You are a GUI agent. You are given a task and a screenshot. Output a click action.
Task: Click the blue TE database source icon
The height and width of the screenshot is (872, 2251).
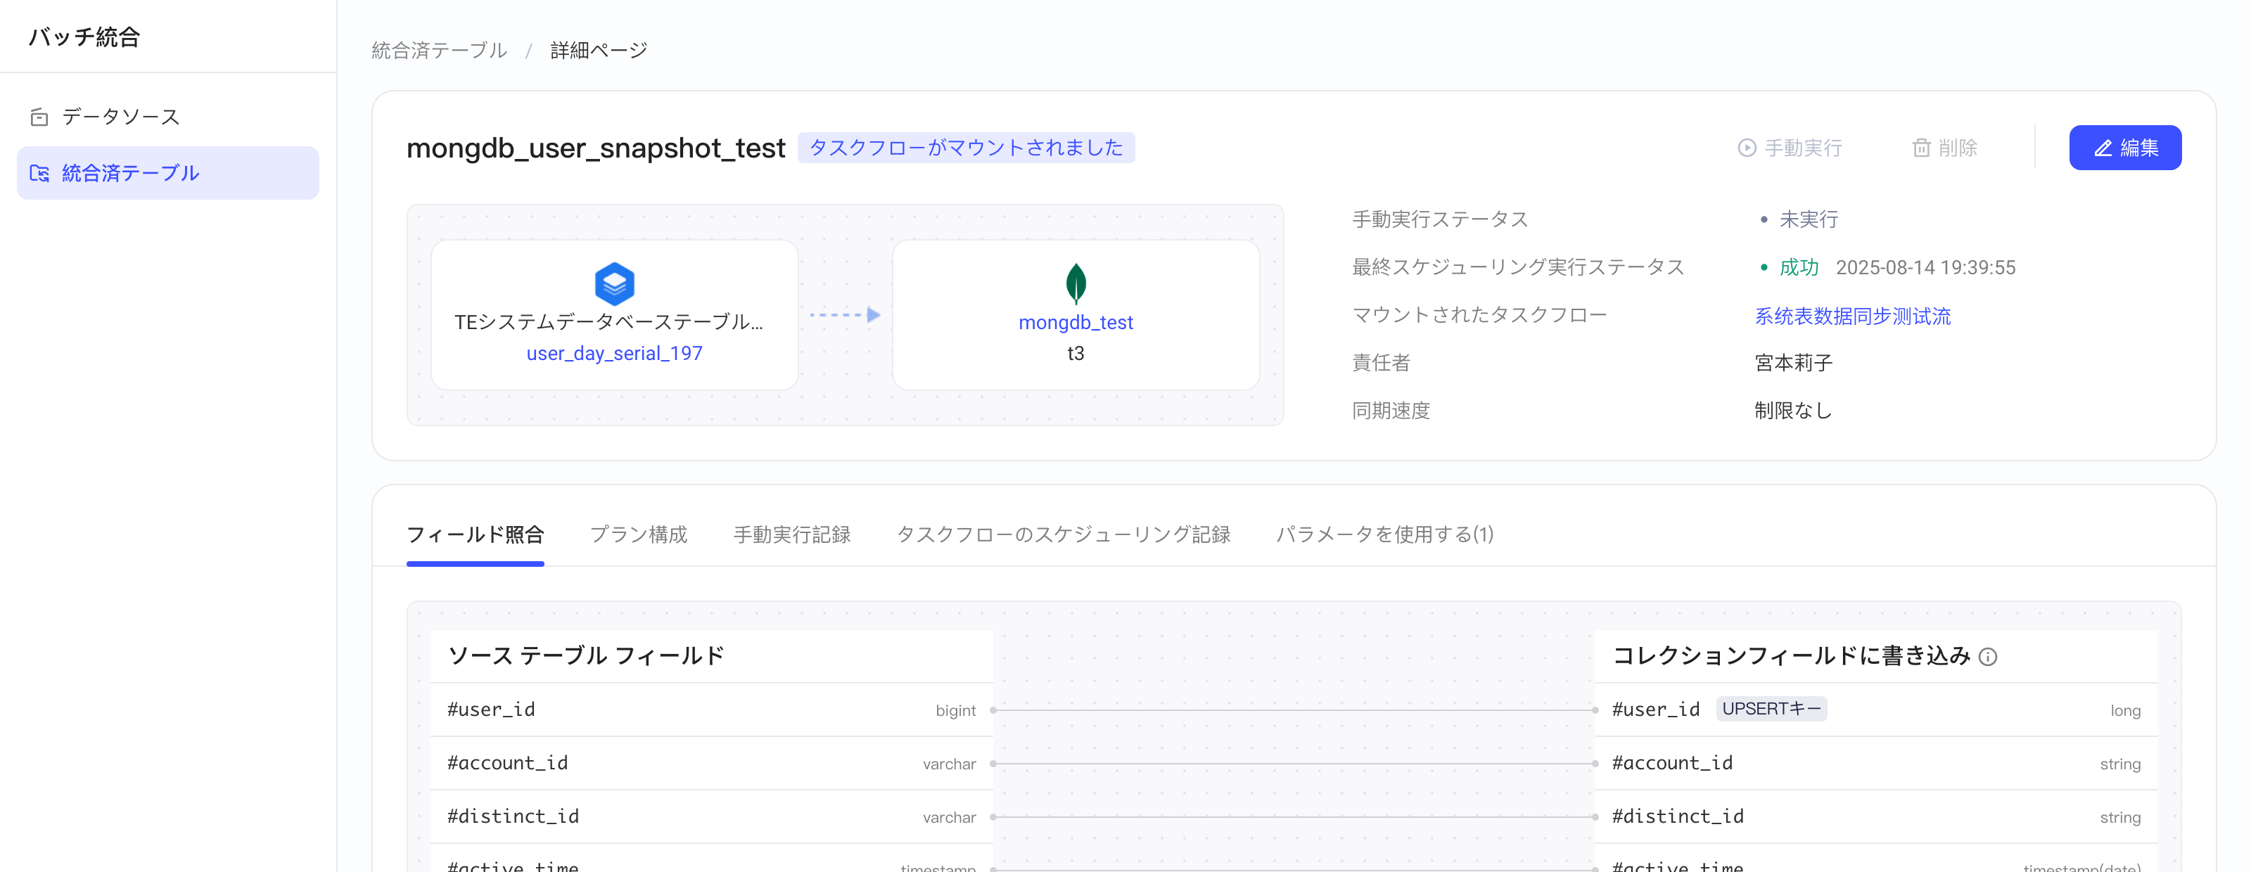point(614,283)
